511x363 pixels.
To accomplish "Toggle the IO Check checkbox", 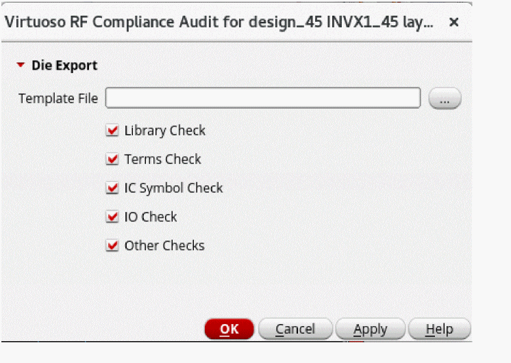I will (112, 217).
